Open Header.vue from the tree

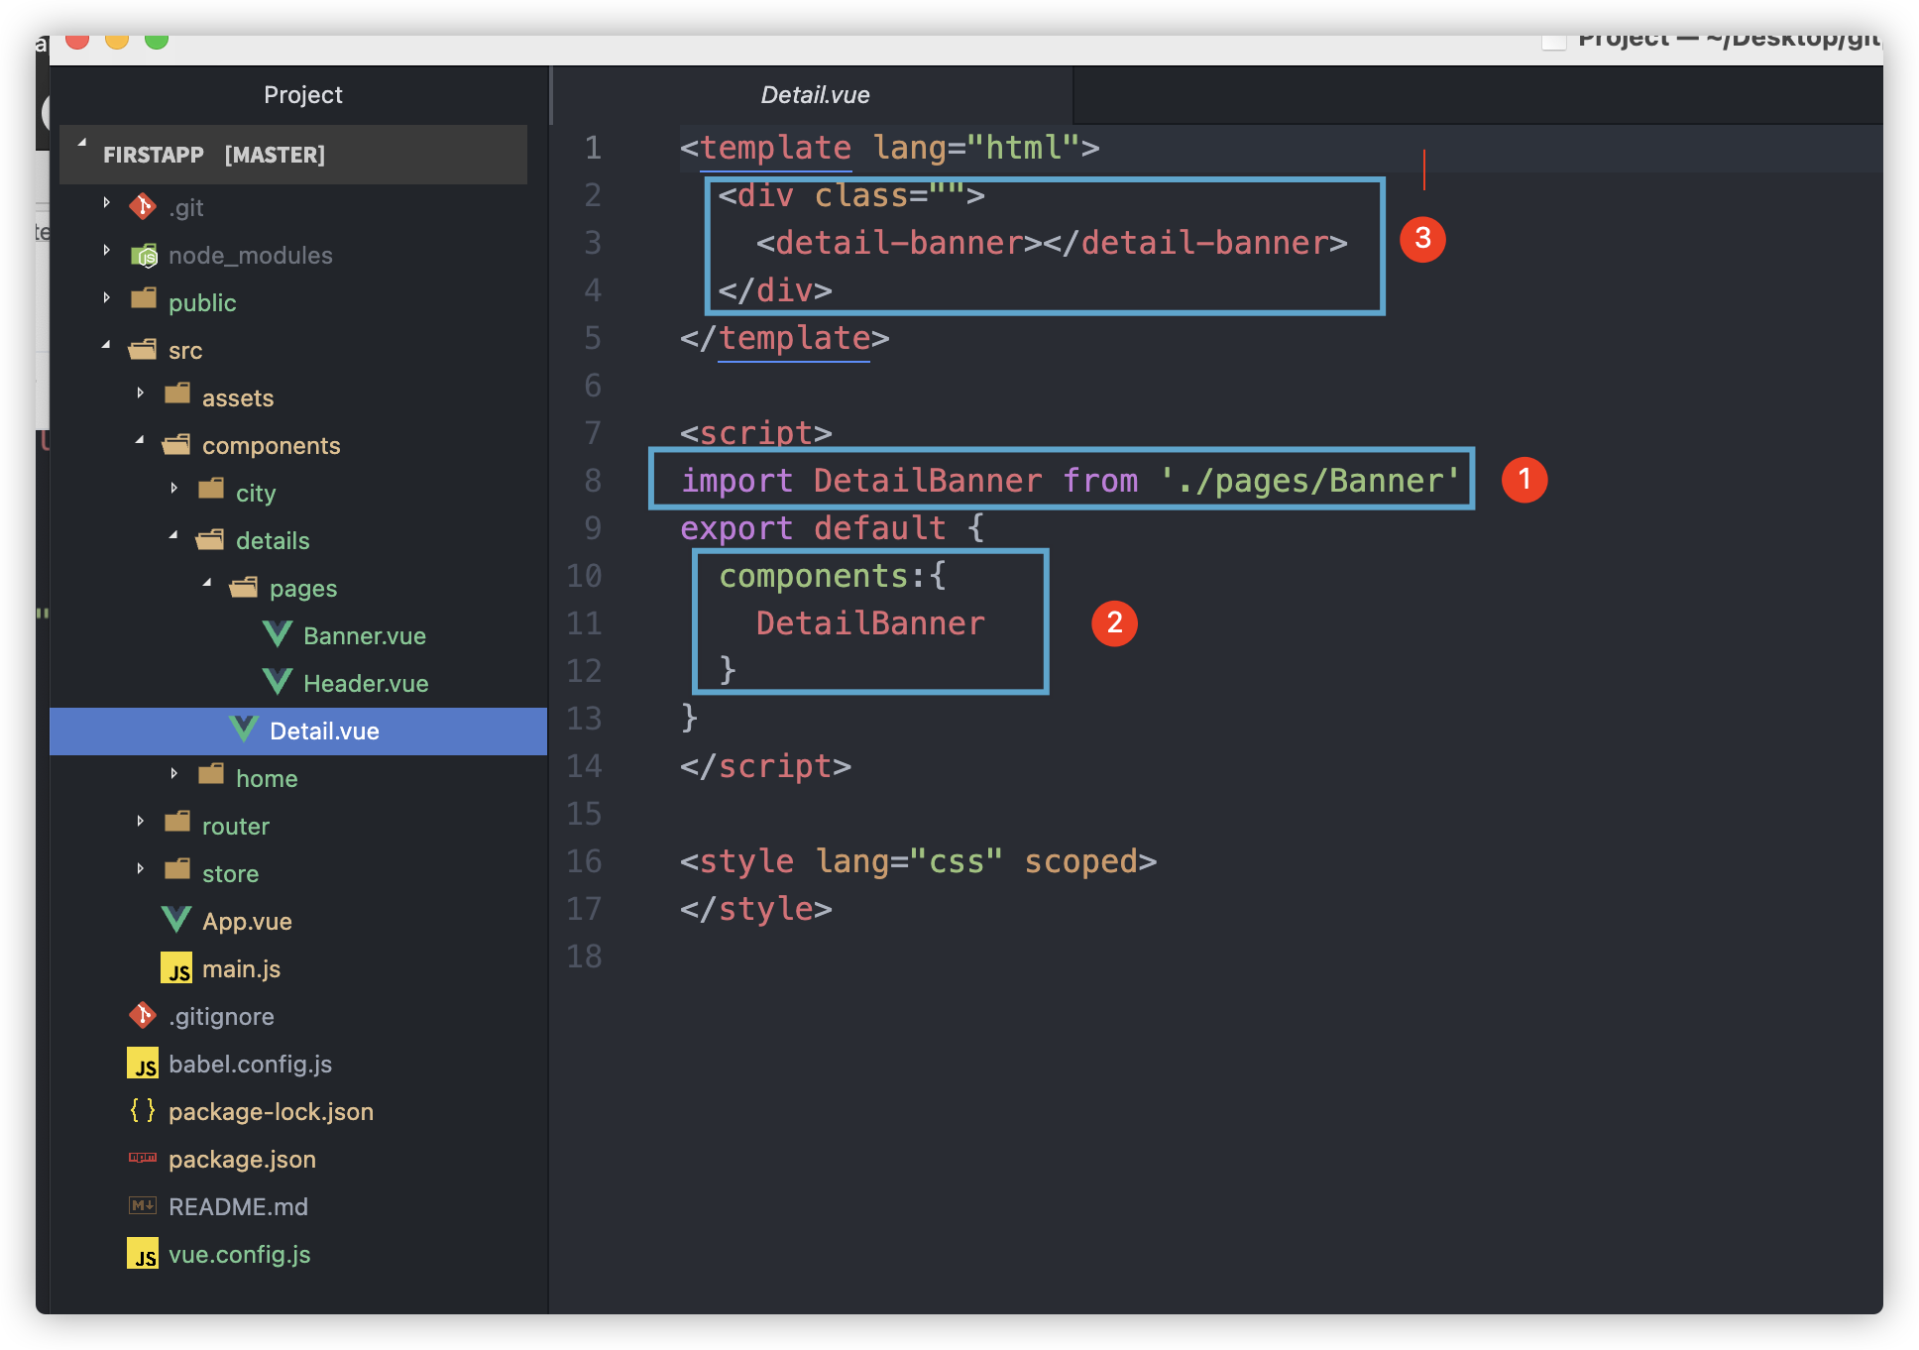coord(366,683)
